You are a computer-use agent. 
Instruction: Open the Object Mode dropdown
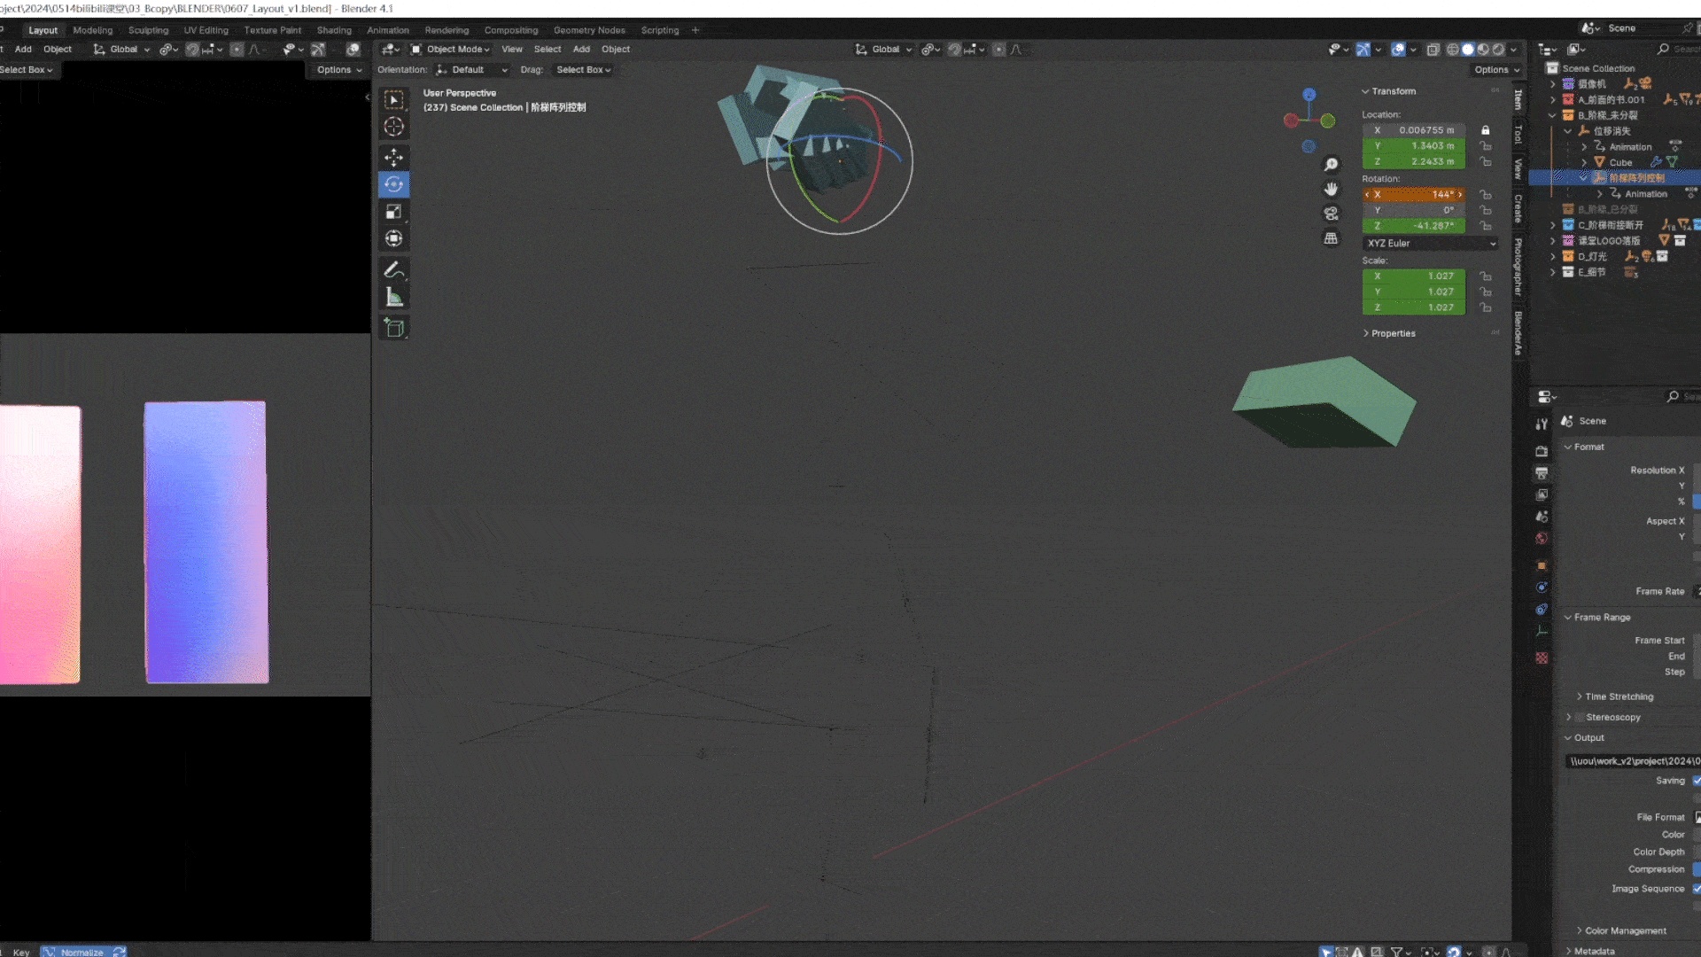point(452,50)
